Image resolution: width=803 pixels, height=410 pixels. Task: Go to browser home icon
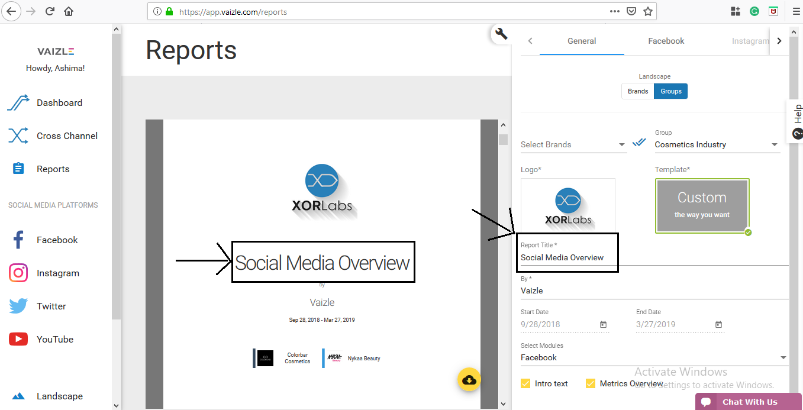(x=69, y=11)
